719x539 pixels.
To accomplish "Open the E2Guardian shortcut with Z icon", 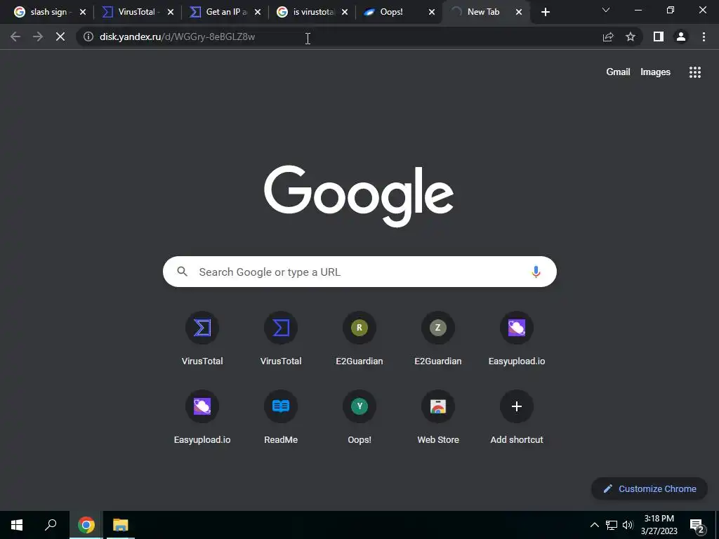I will click(438, 339).
